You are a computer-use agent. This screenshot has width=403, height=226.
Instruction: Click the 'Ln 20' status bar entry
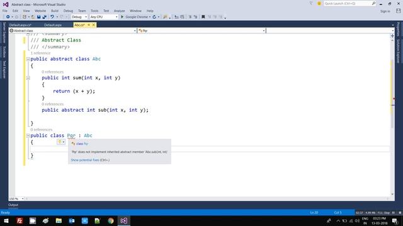coord(314,212)
